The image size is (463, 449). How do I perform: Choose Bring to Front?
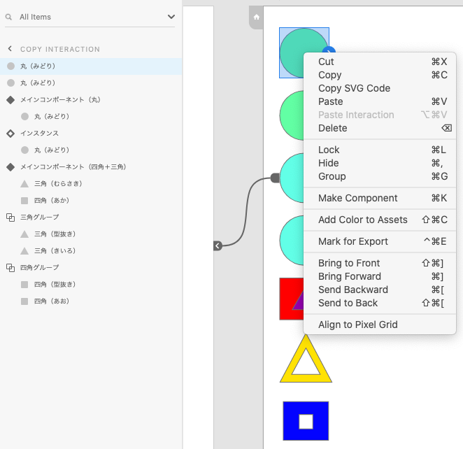coord(380,264)
